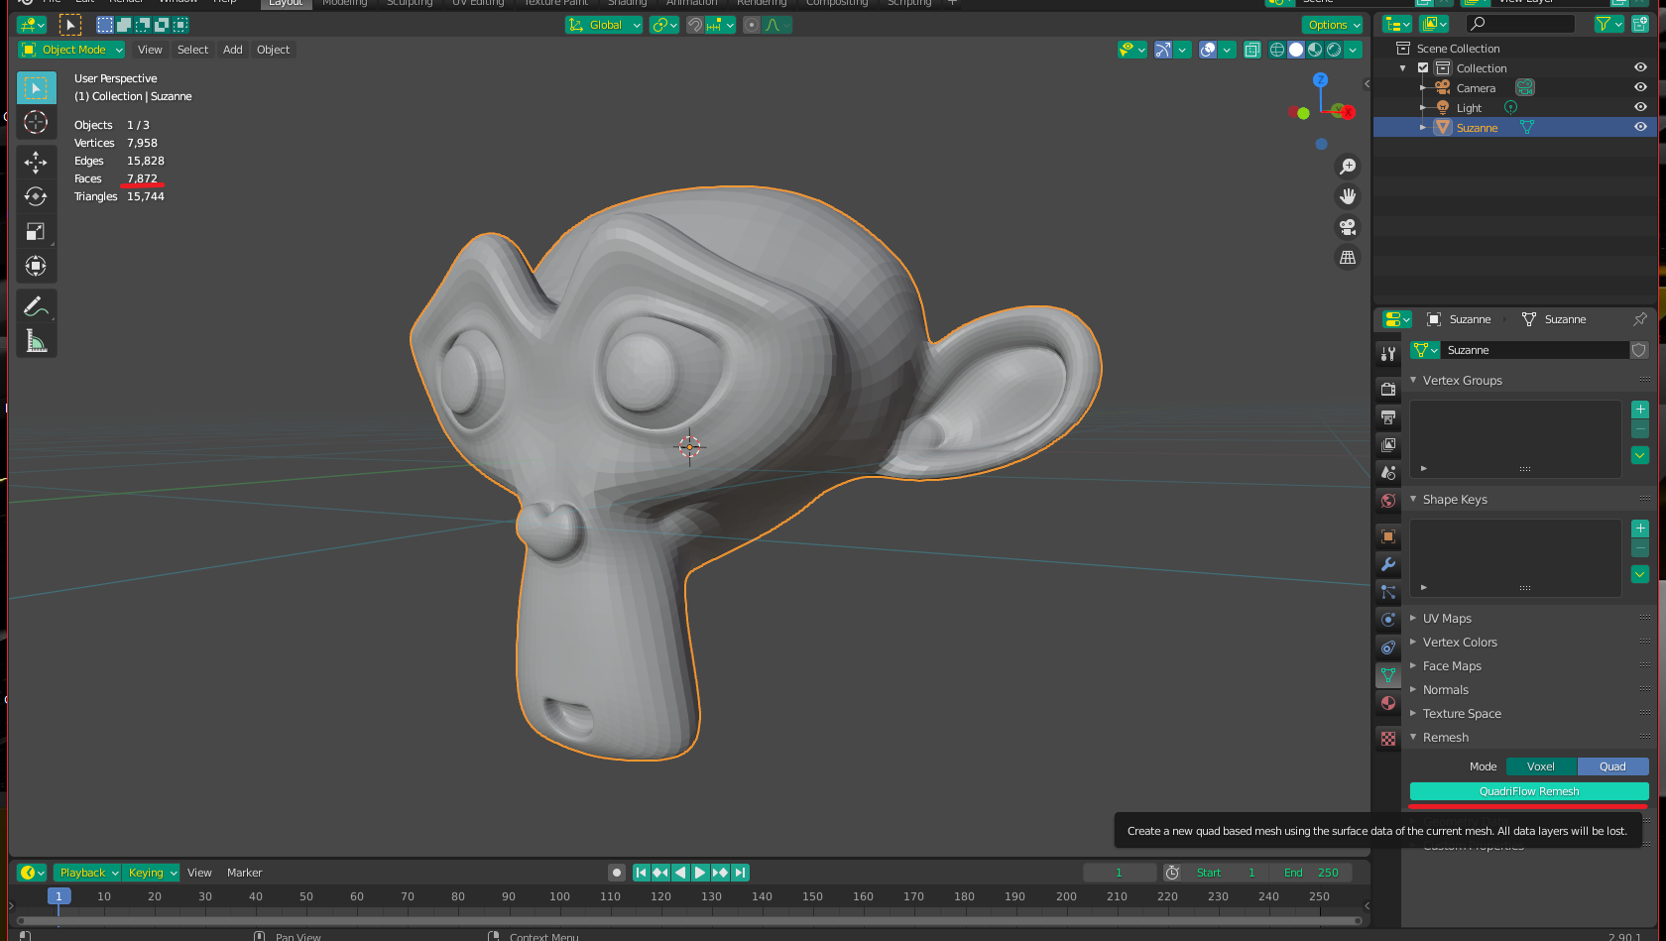Click the viewport zoom magnifier icon

point(1348,167)
